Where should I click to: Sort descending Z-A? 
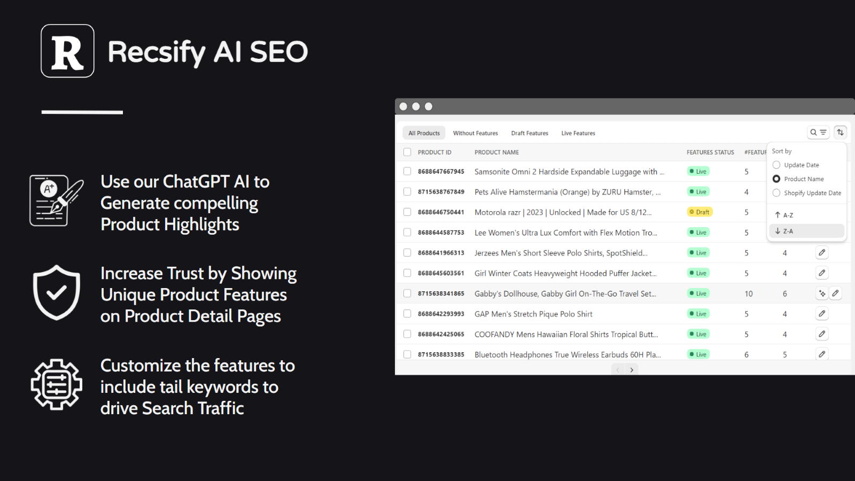pos(807,231)
